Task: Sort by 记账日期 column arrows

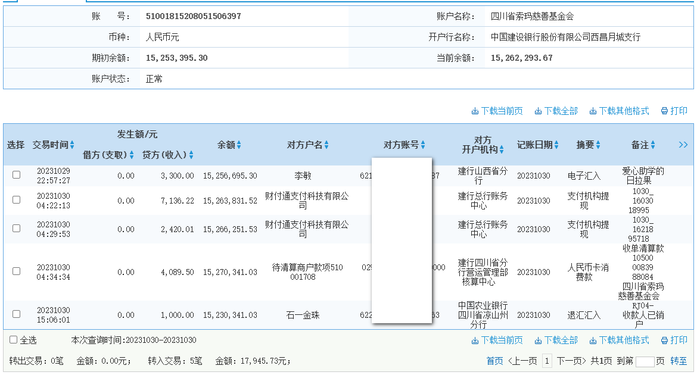Action: (556, 145)
